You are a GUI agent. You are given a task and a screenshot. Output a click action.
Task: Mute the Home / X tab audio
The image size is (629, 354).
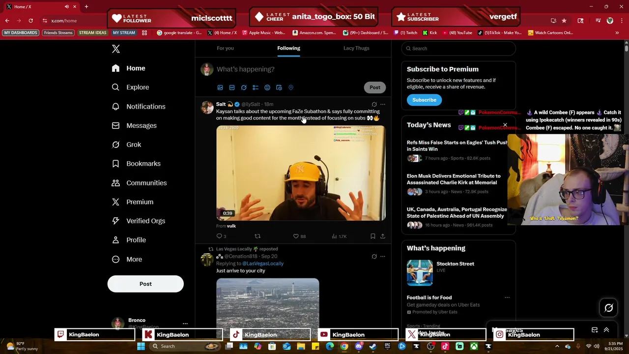tap(66, 6)
